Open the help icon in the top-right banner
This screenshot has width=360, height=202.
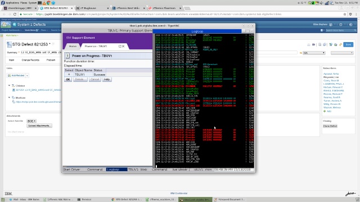point(351,25)
